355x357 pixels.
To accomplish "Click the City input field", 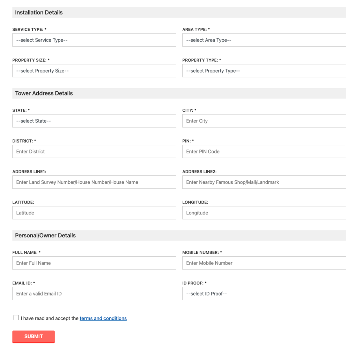I will pyautogui.click(x=264, y=121).
